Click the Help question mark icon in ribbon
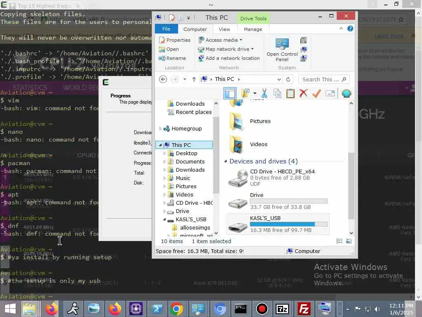This screenshot has width=422, height=317. coord(350,28)
